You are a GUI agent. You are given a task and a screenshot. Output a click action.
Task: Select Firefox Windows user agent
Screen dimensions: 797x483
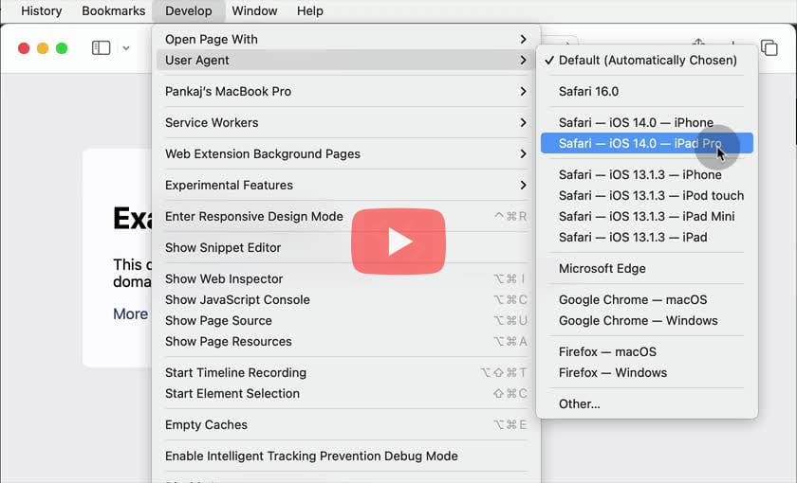coord(646,372)
